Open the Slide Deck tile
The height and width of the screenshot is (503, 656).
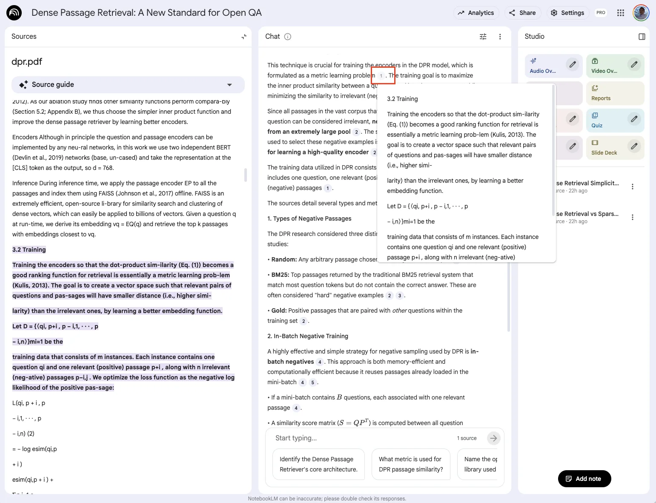604,148
